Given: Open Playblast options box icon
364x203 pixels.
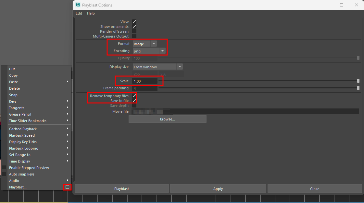Looking at the screenshot, I should pyautogui.click(x=67, y=187).
